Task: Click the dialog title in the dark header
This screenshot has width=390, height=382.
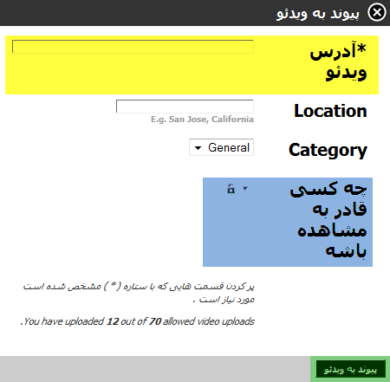Action: point(318,14)
